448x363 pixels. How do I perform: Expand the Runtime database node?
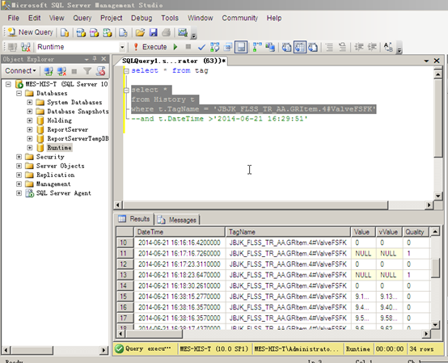pyautogui.click(x=30, y=148)
